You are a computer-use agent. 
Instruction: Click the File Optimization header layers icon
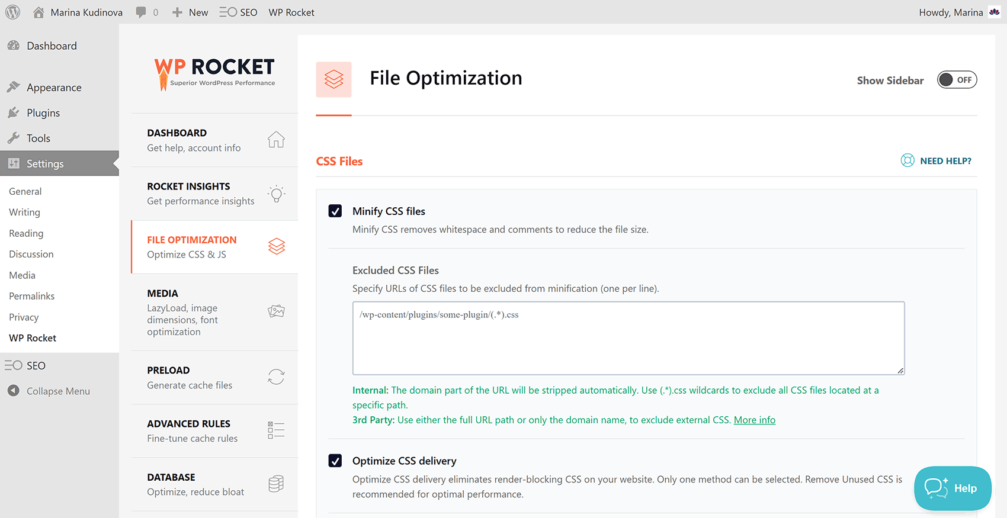[x=333, y=79]
